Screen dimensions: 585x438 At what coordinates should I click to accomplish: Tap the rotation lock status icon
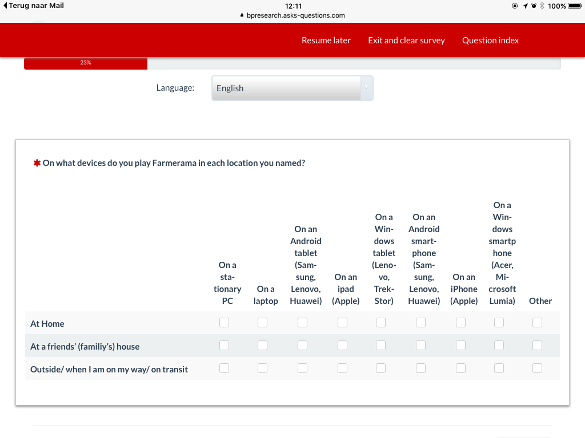coord(515,6)
